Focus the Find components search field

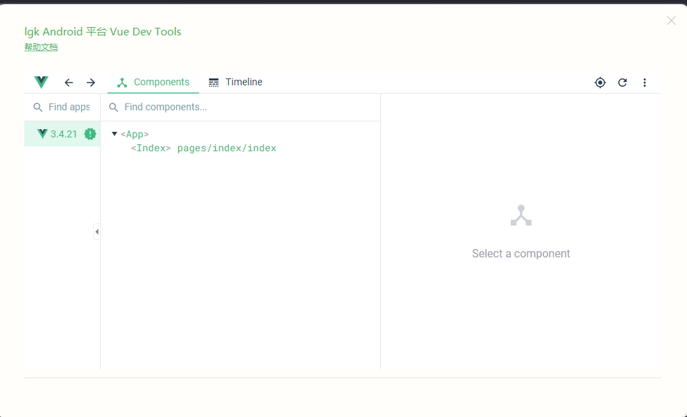tap(240, 108)
